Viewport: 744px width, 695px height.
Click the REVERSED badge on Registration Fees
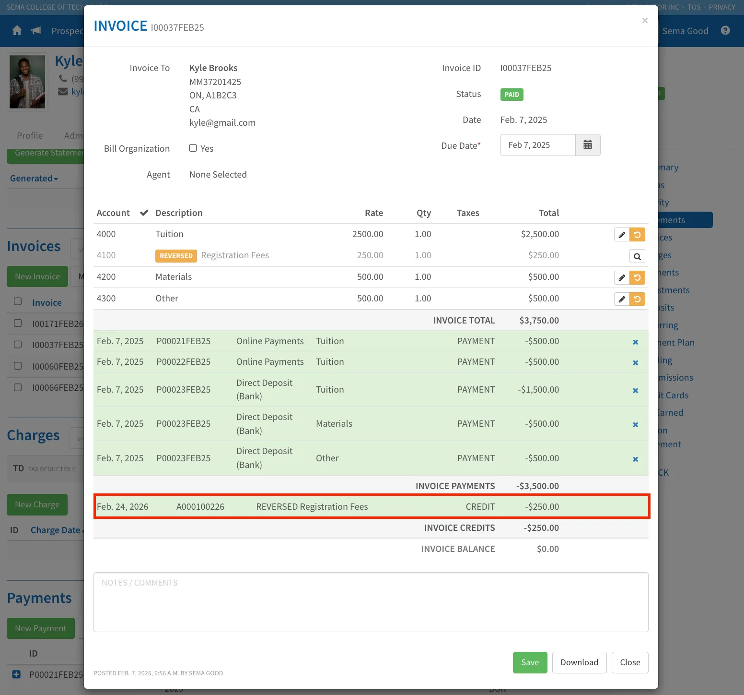176,256
